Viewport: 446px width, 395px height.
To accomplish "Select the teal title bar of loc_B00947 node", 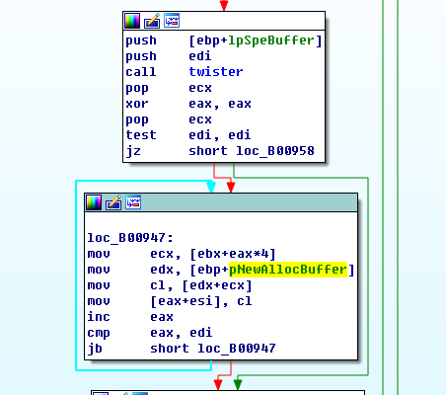I will point(221,202).
